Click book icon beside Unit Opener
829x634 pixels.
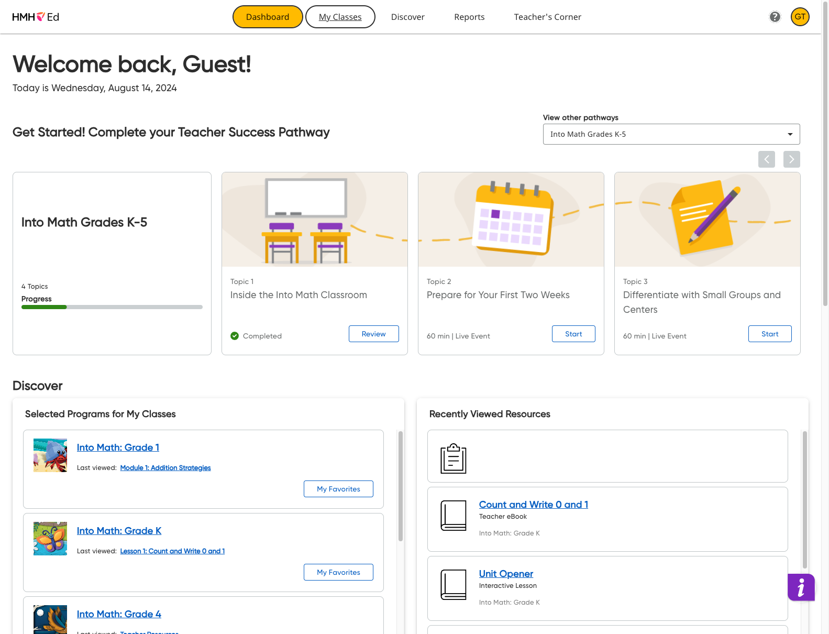click(x=454, y=585)
